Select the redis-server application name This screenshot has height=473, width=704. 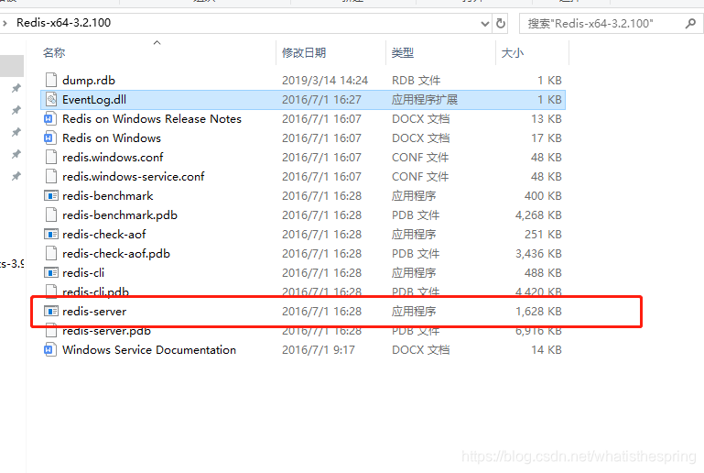(94, 312)
